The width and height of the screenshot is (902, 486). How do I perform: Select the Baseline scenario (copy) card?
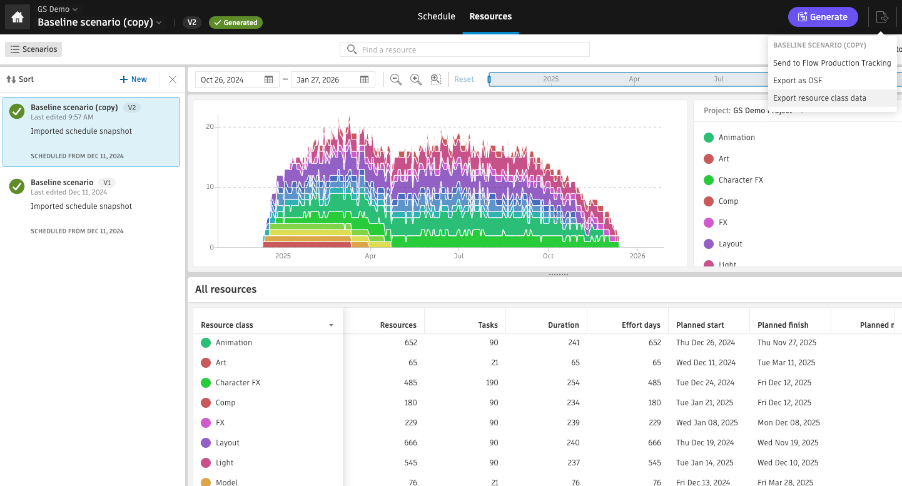tap(91, 132)
